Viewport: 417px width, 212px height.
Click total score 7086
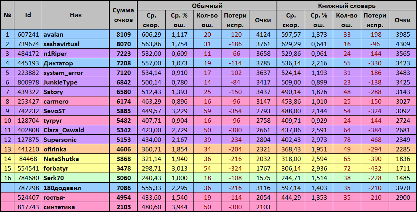click(x=124, y=188)
